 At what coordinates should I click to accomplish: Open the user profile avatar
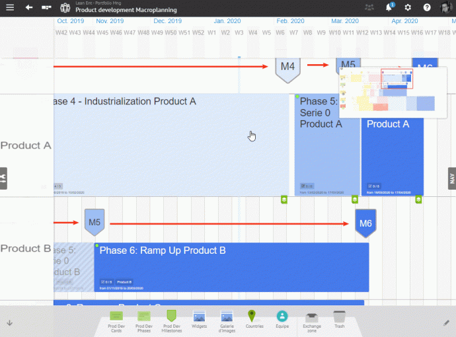point(445,7)
